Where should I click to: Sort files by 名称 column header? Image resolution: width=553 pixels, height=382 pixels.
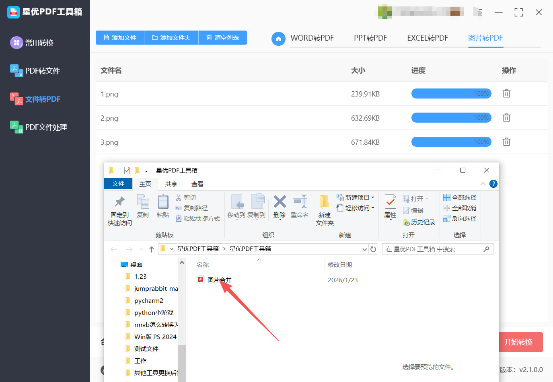(203, 265)
